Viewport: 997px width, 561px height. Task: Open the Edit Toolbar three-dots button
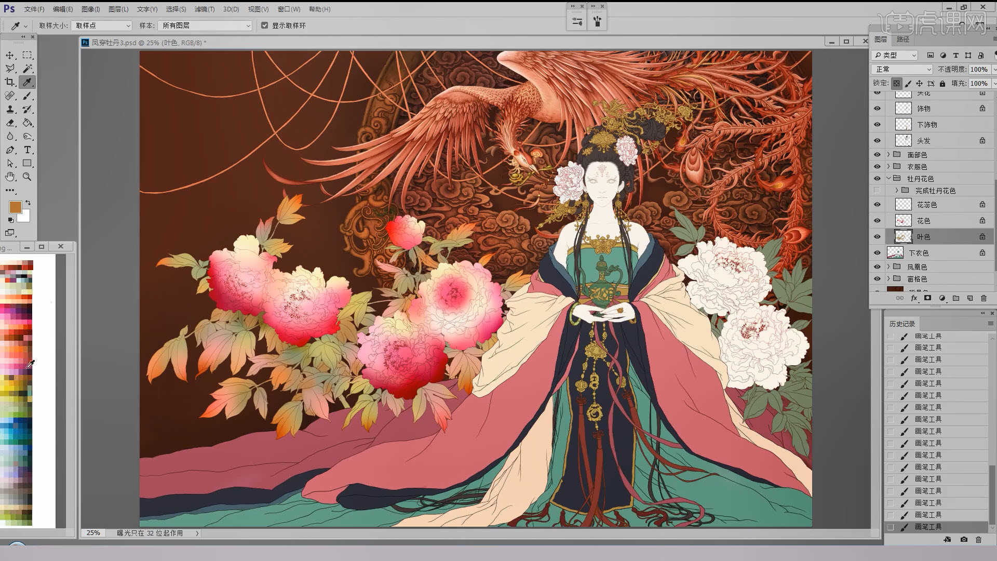(10, 190)
